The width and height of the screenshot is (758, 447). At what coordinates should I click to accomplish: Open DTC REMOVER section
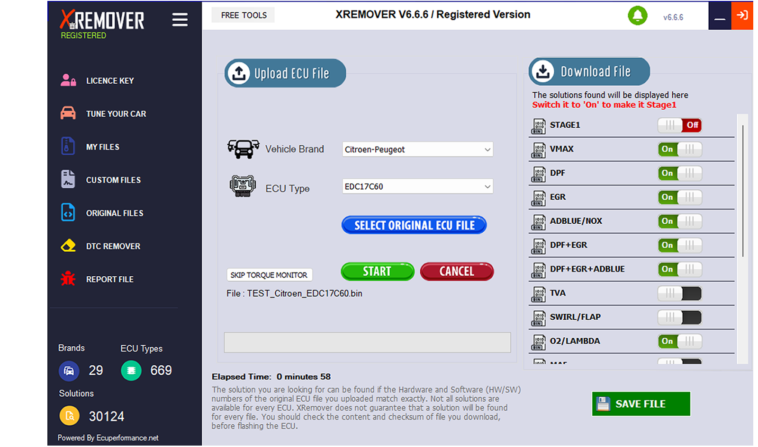[113, 246]
